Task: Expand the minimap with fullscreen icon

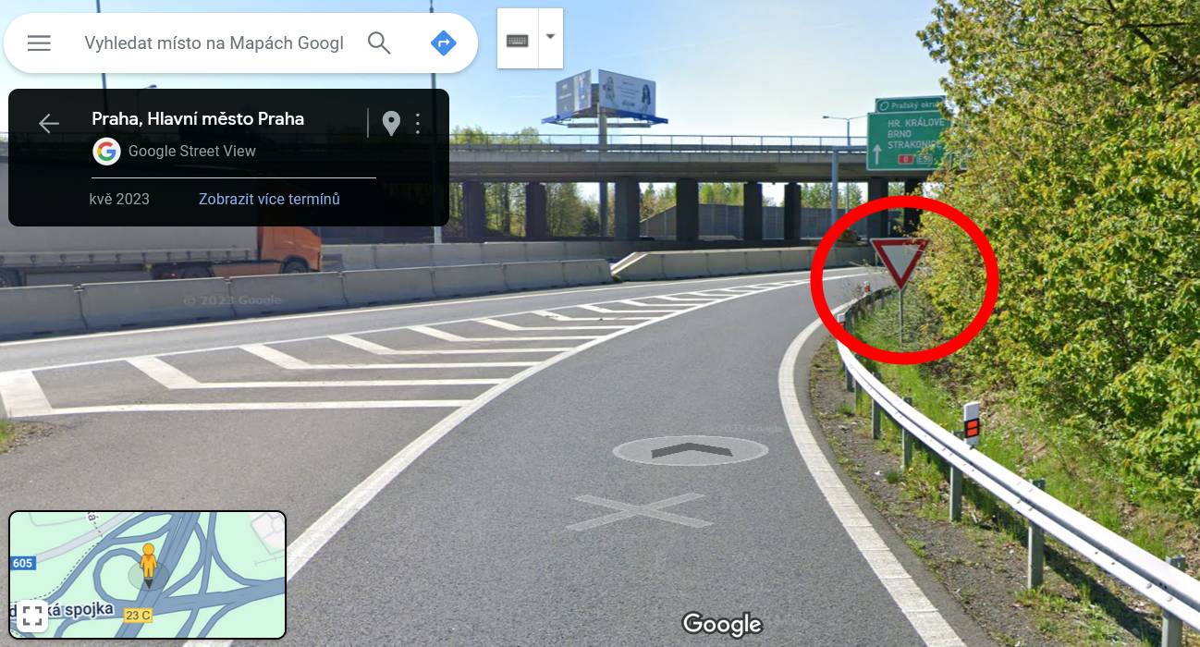Action: pyautogui.click(x=32, y=615)
